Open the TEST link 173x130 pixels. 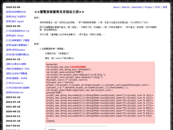click(157, 7)
